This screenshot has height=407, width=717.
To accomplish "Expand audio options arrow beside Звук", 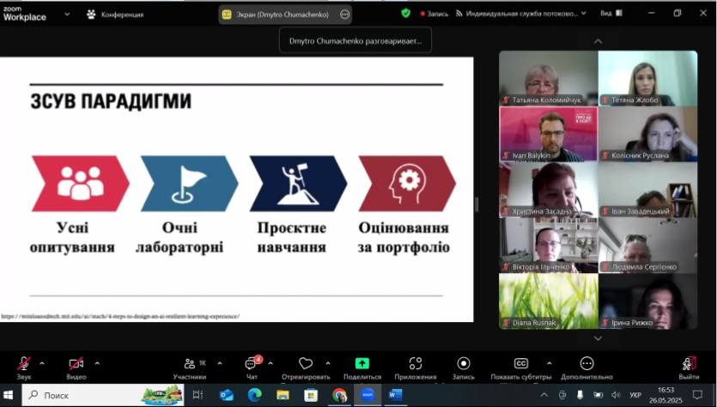I will tap(42, 362).
